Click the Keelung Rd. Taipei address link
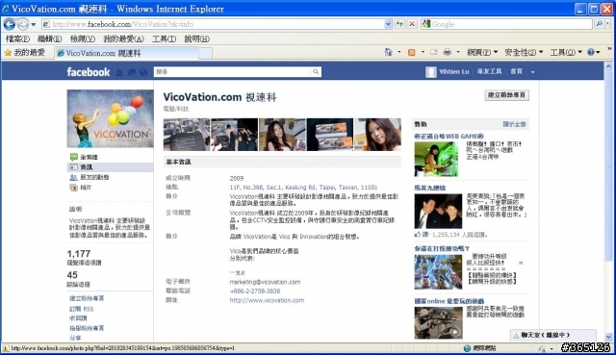Viewport: 616px width, 355px height. click(x=303, y=188)
